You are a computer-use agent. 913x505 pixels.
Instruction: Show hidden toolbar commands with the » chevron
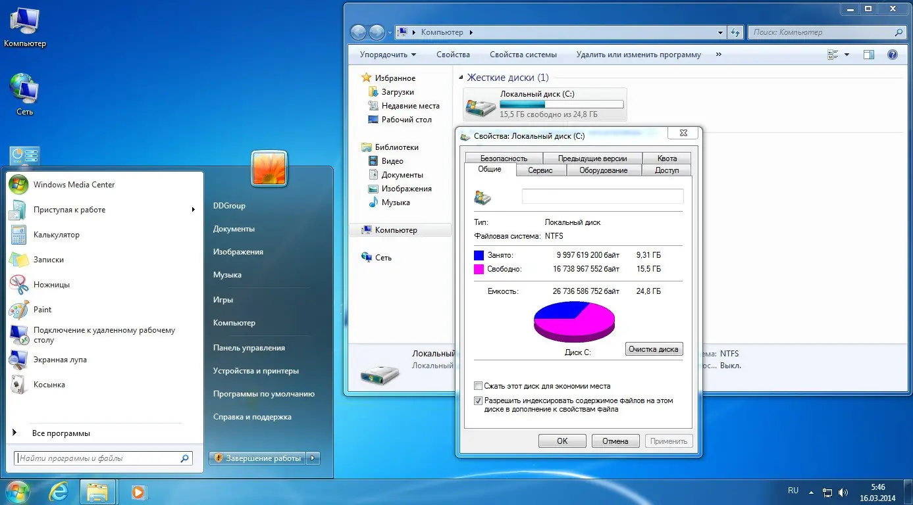pyautogui.click(x=718, y=55)
